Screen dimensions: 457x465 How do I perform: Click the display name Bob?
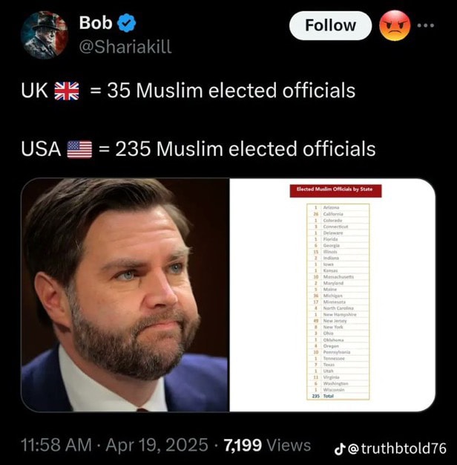[x=96, y=22]
